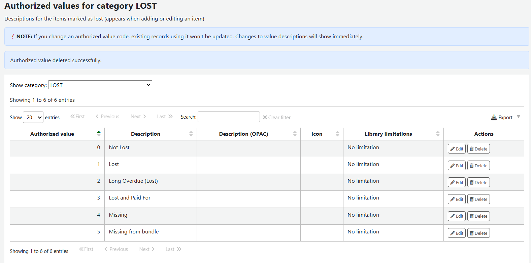
Task: Click the Export download icon
Action: pyautogui.click(x=494, y=117)
